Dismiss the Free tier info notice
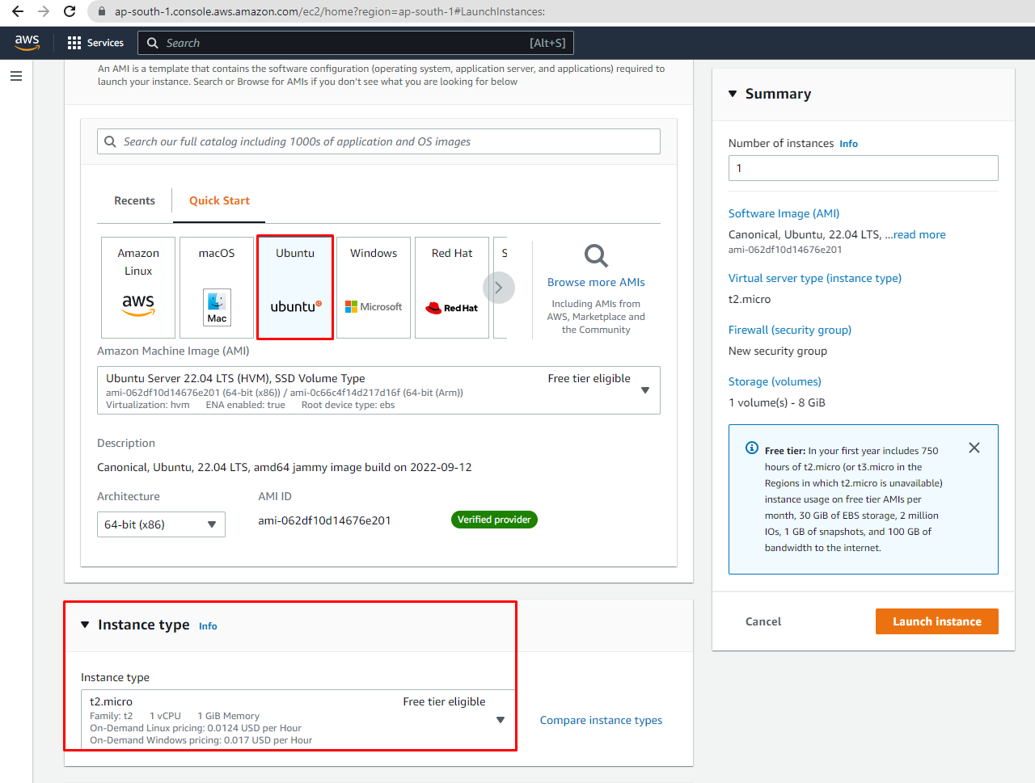Screen dimensions: 1035x783 coord(974,448)
